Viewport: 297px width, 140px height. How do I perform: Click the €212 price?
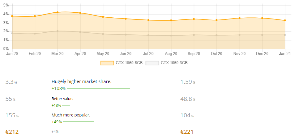12,132
